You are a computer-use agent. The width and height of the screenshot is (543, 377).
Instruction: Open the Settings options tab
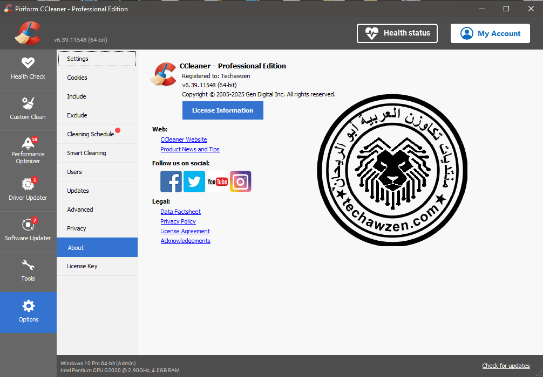97,59
